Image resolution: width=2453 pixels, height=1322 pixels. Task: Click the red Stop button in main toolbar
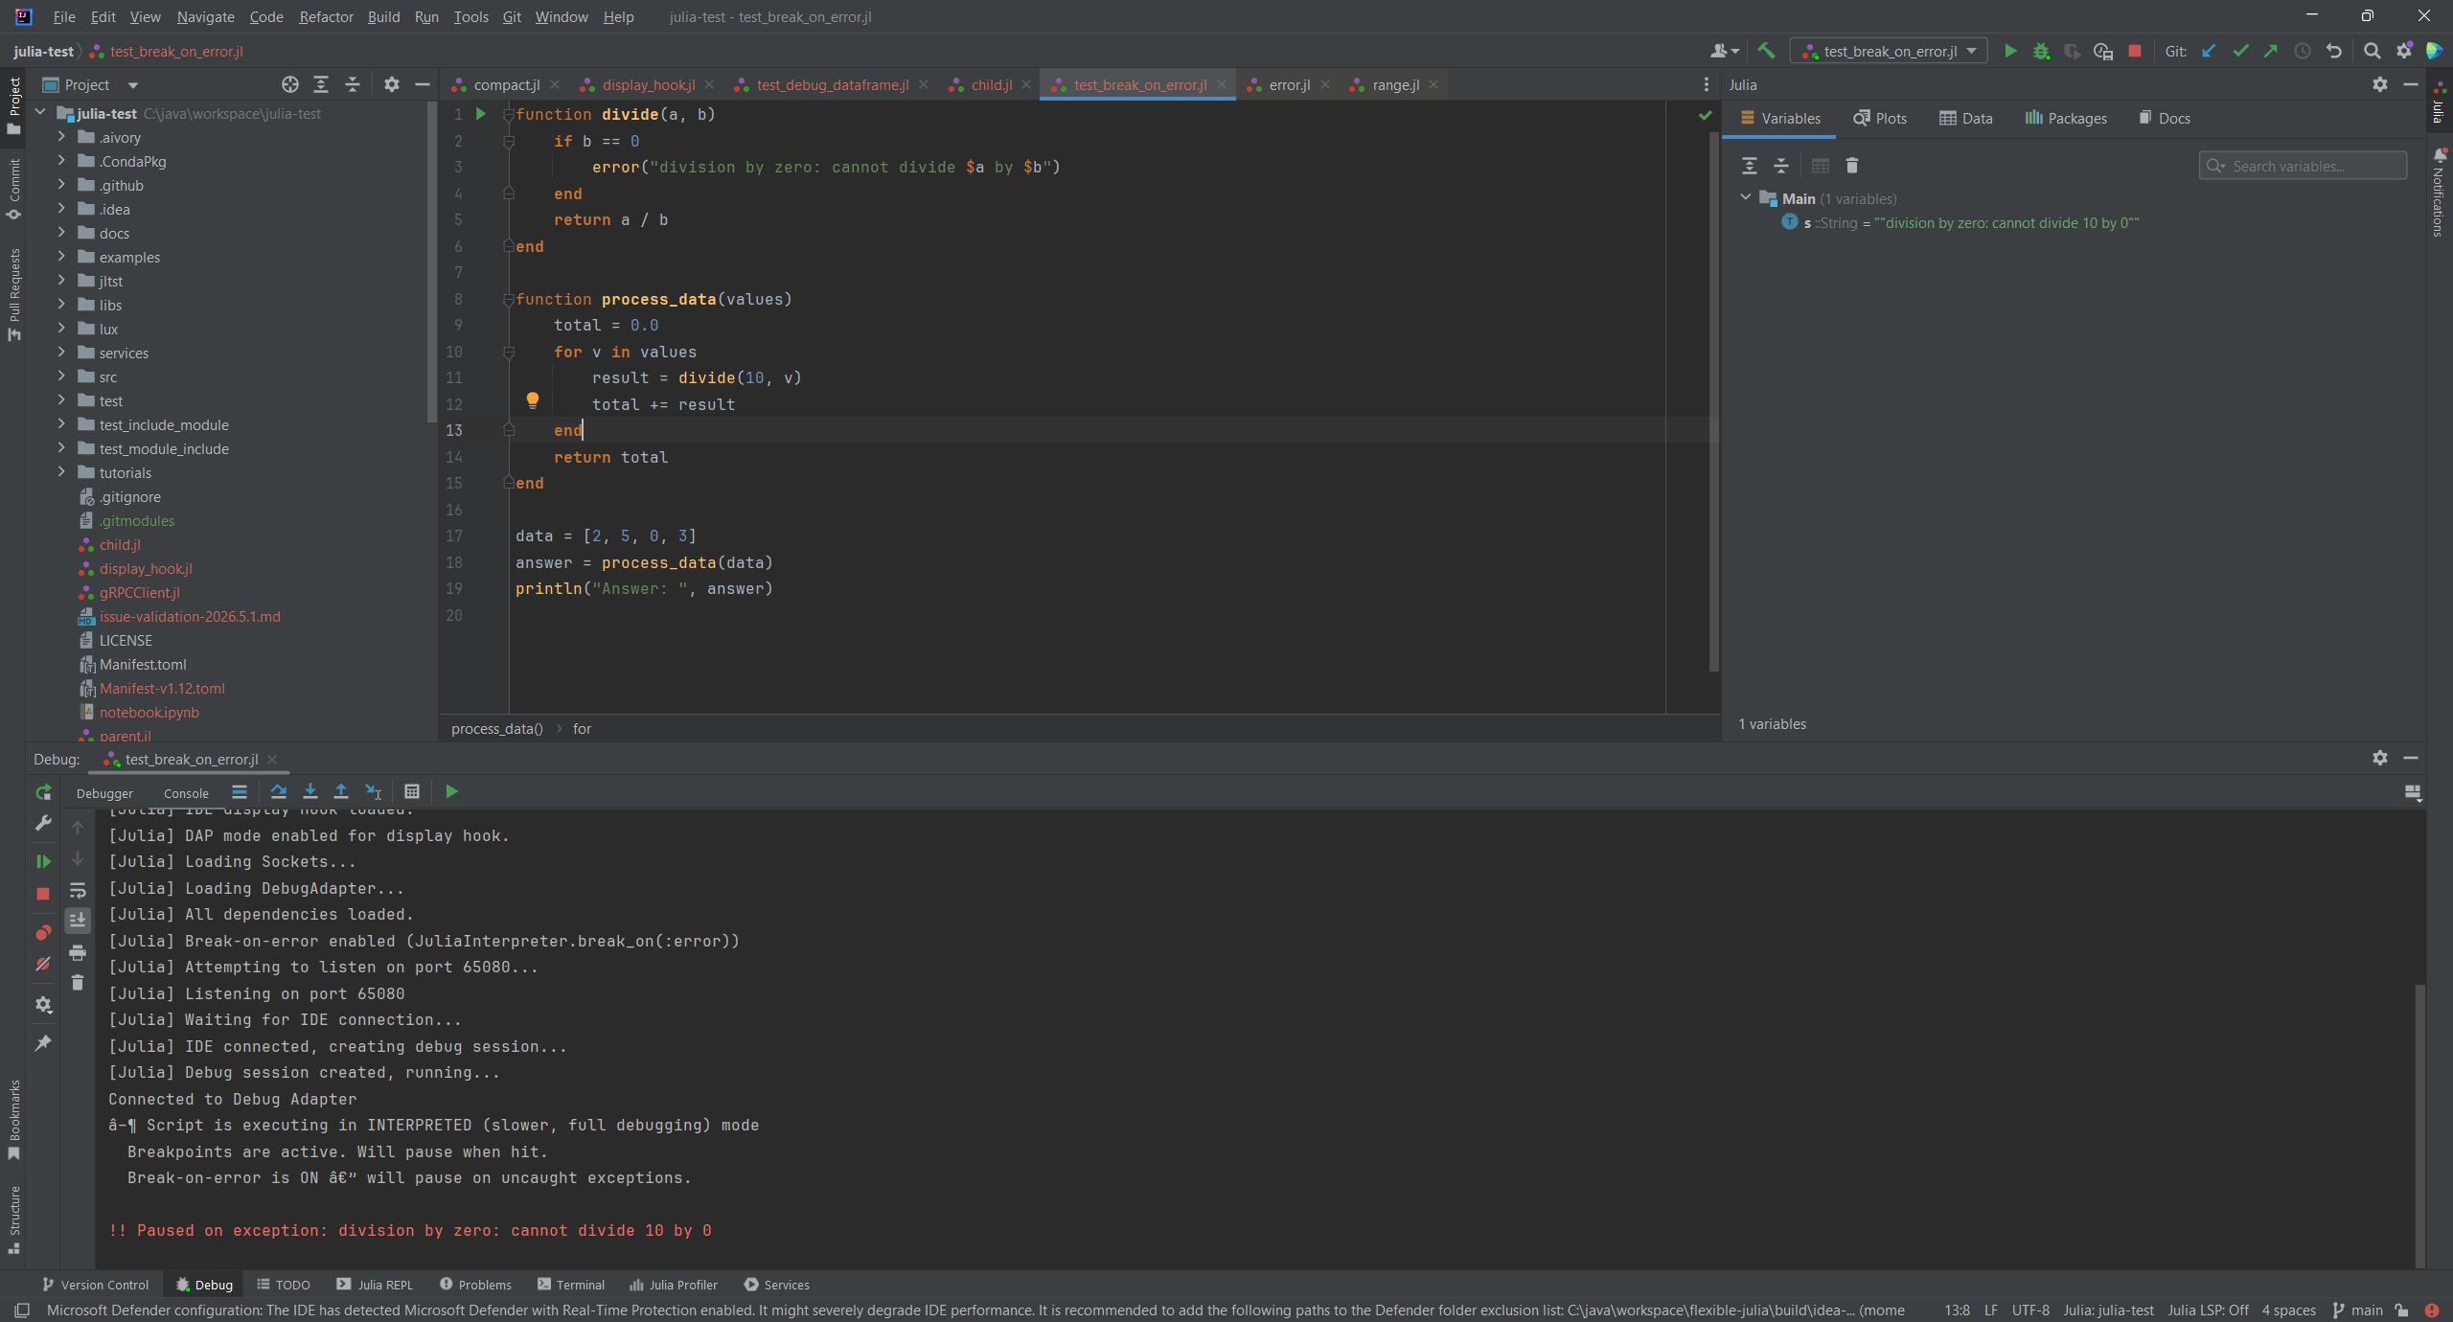(x=2135, y=52)
